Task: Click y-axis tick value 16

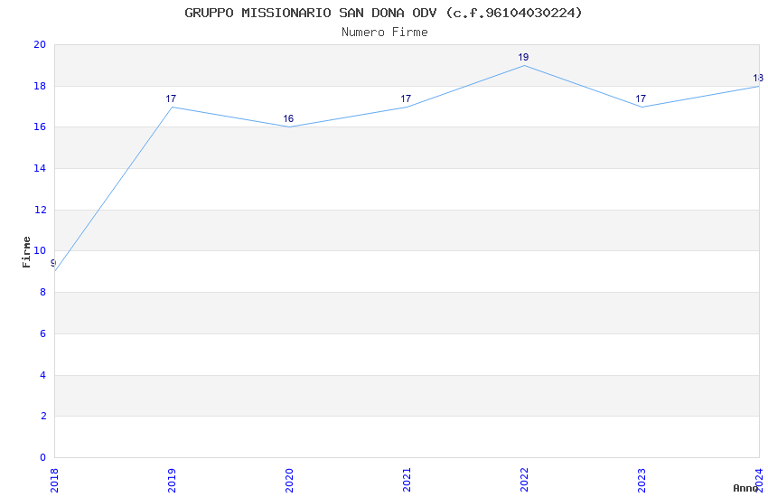Action: coord(40,127)
